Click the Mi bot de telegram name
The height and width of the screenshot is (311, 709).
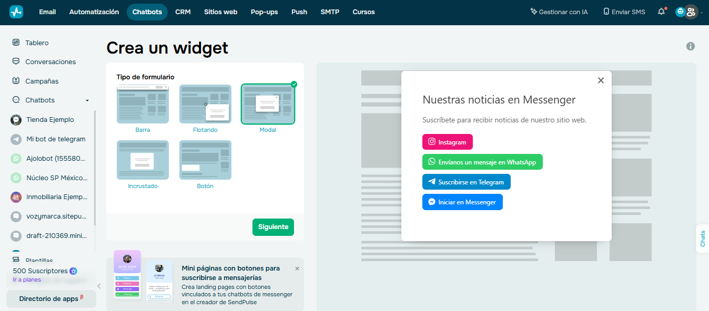click(x=56, y=139)
